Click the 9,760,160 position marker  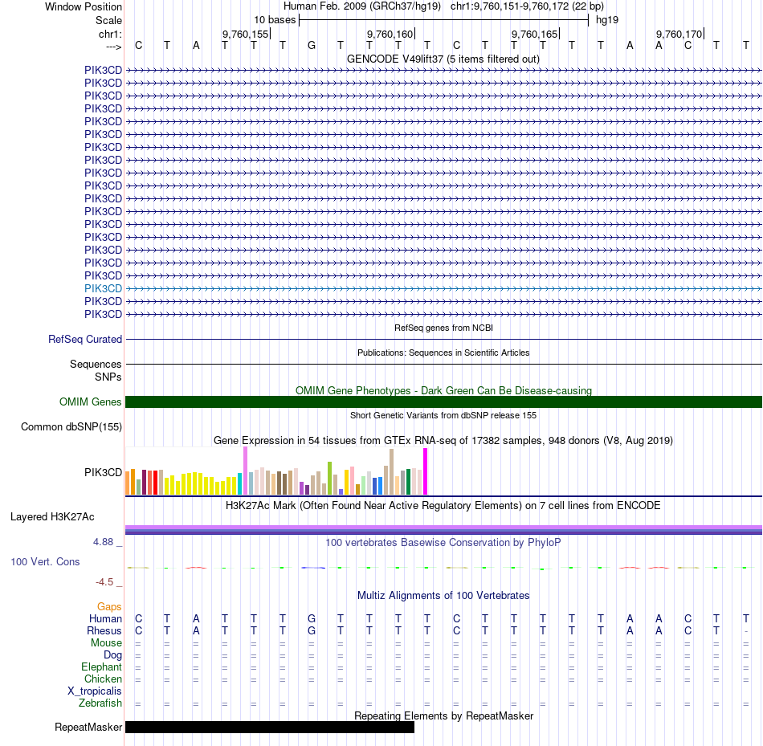click(x=391, y=34)
